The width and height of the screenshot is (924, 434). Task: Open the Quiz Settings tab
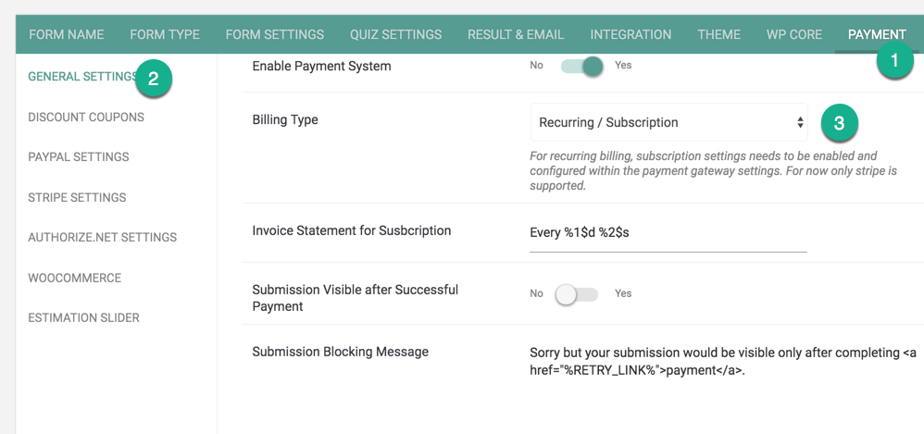point(395,34)
